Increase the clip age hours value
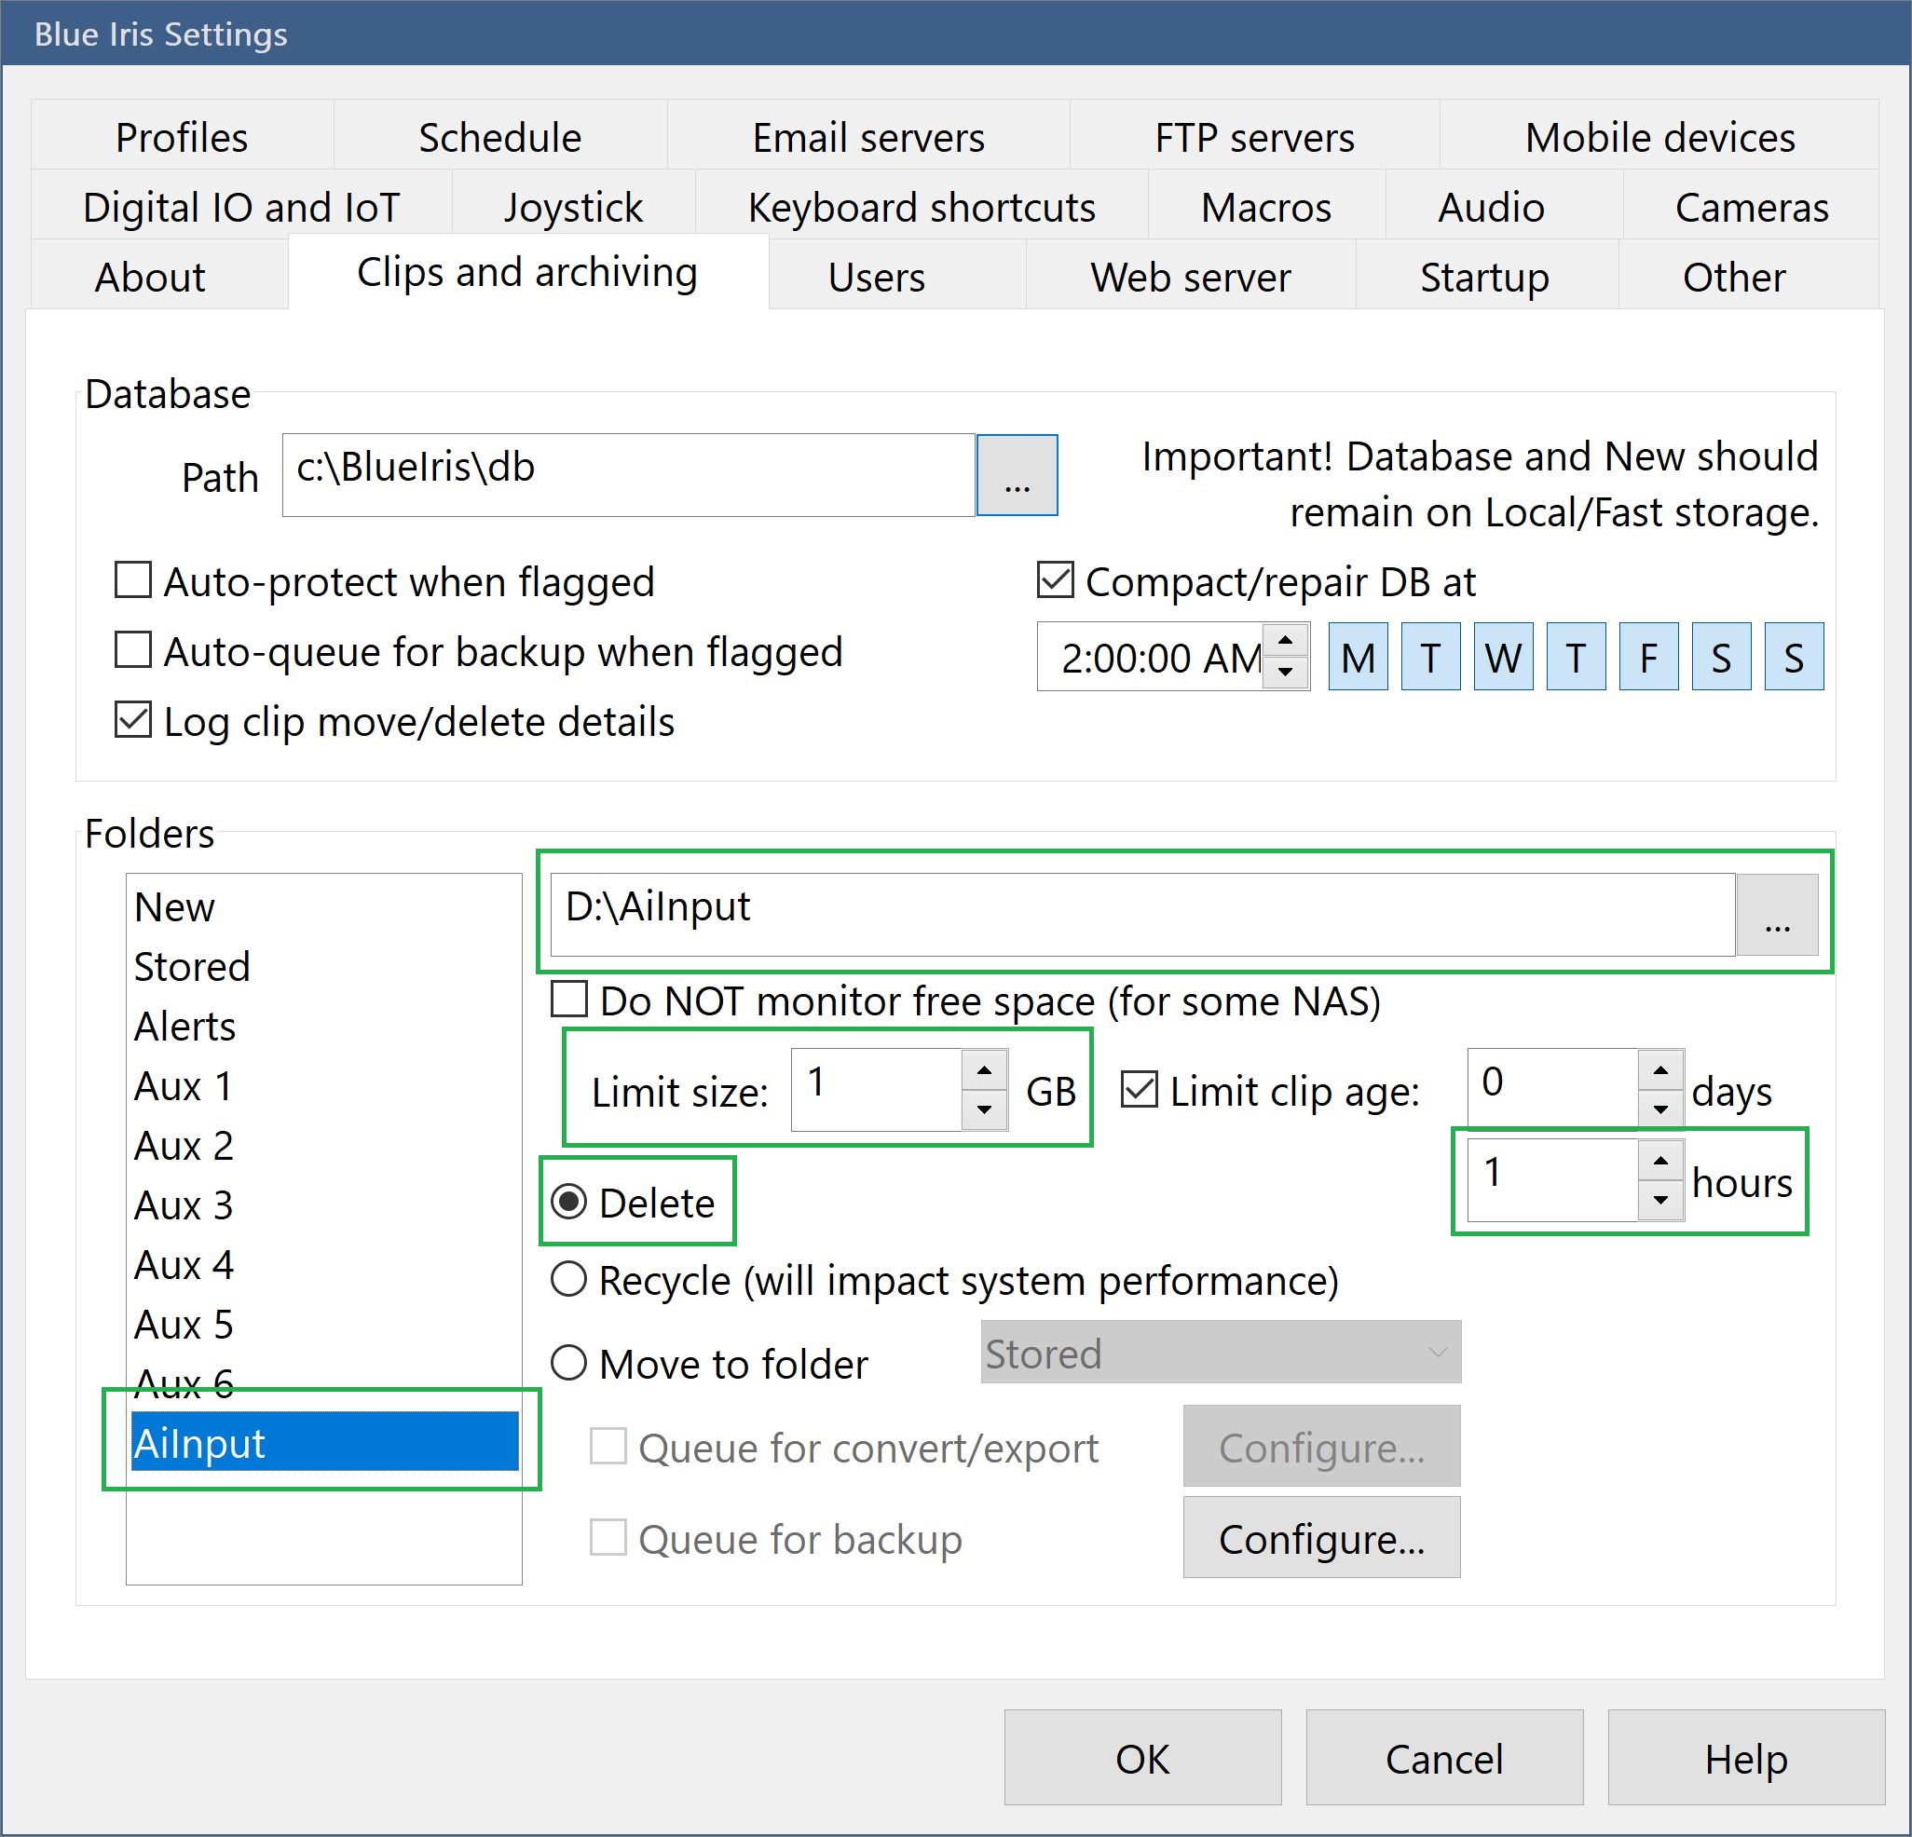The width and height of the screenshot is (1912, 1837). coord(1660,1161)
